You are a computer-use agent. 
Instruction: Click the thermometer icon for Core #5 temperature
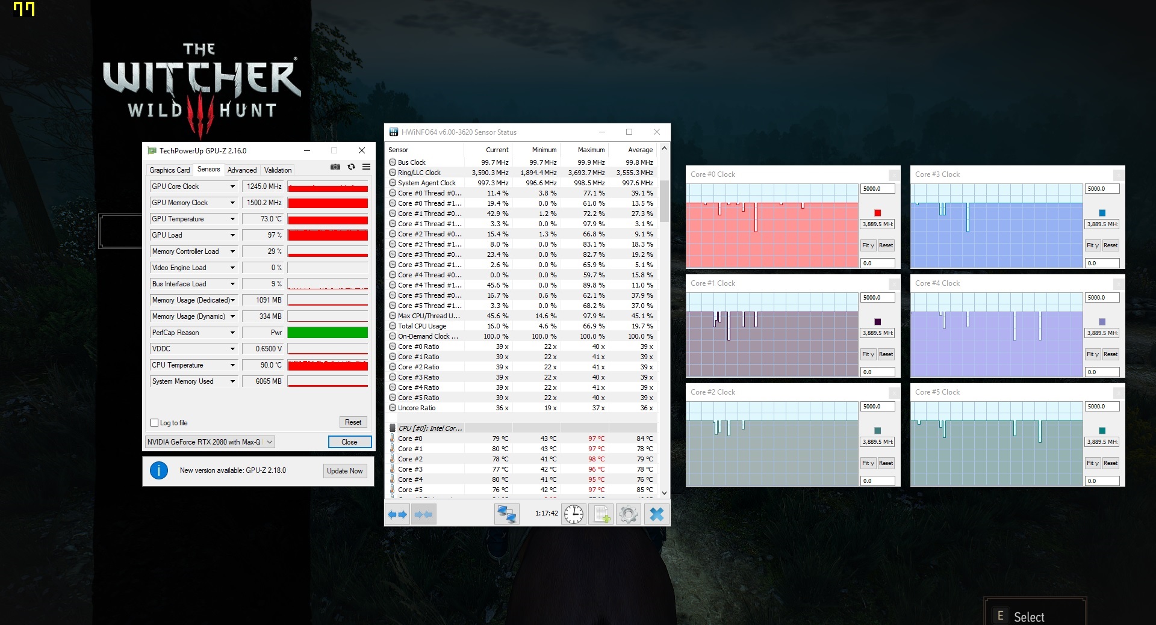click(392, 490)
